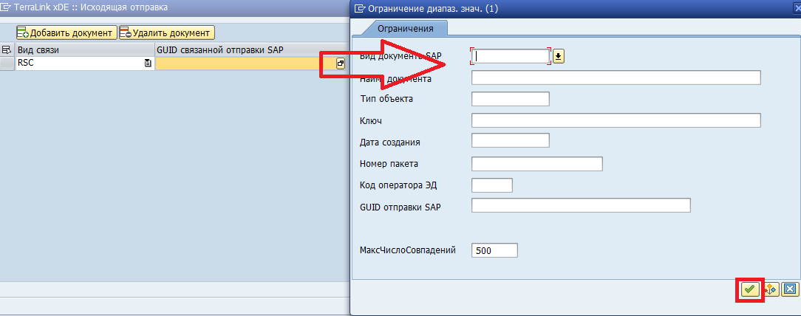The width and height of the screenshot is (801, 316).
Task: Open the value list icon in the RSC cell
Action: (x=148, y=64)
